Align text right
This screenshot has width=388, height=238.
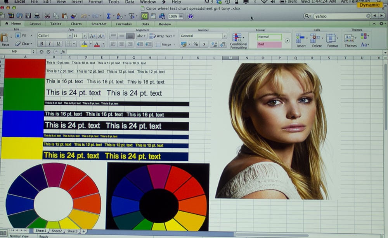[130, 44]
